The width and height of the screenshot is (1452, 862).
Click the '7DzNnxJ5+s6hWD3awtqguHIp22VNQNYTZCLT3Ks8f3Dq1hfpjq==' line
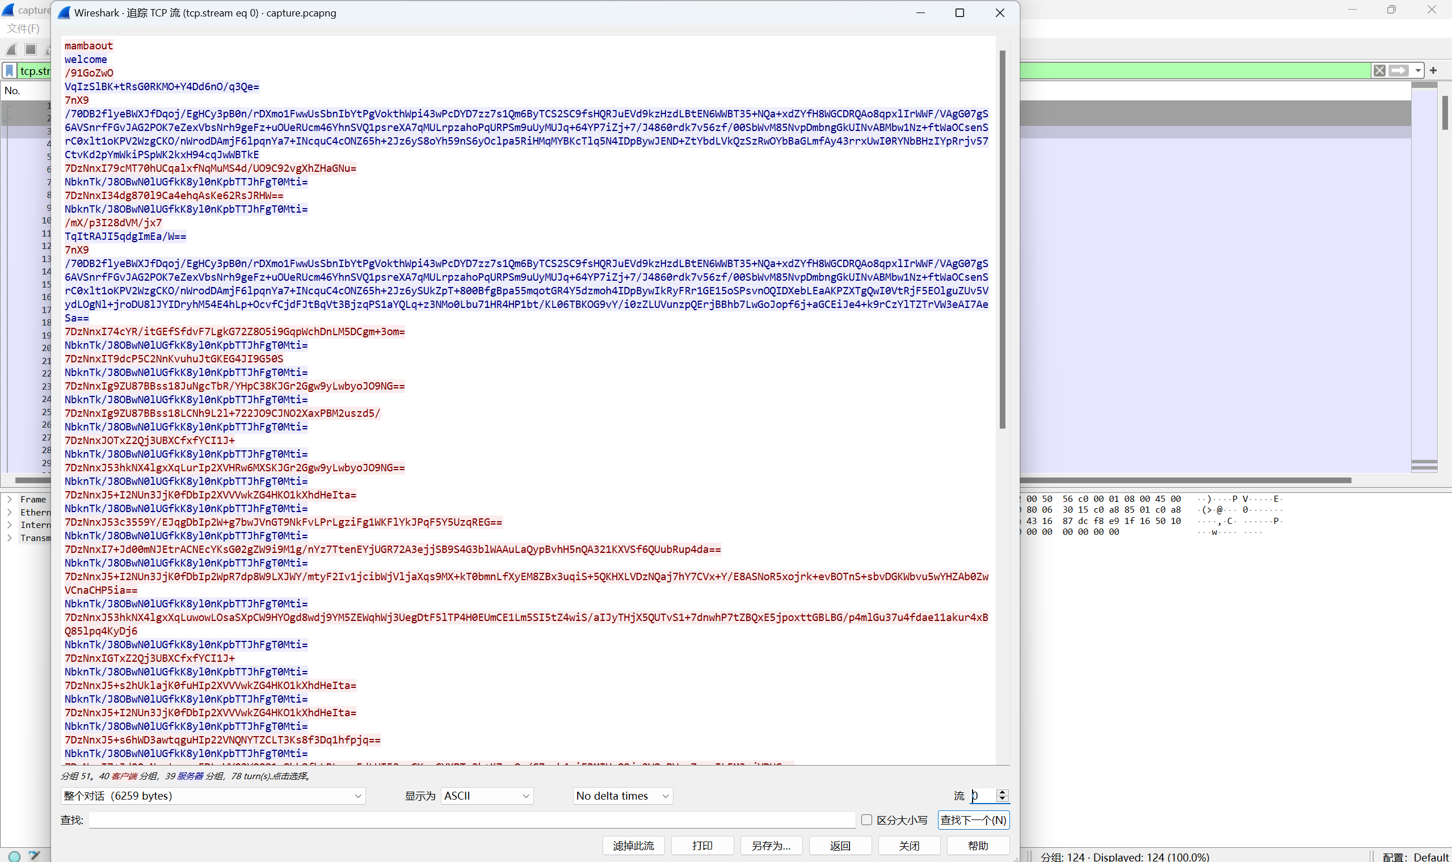pos(222,740)
